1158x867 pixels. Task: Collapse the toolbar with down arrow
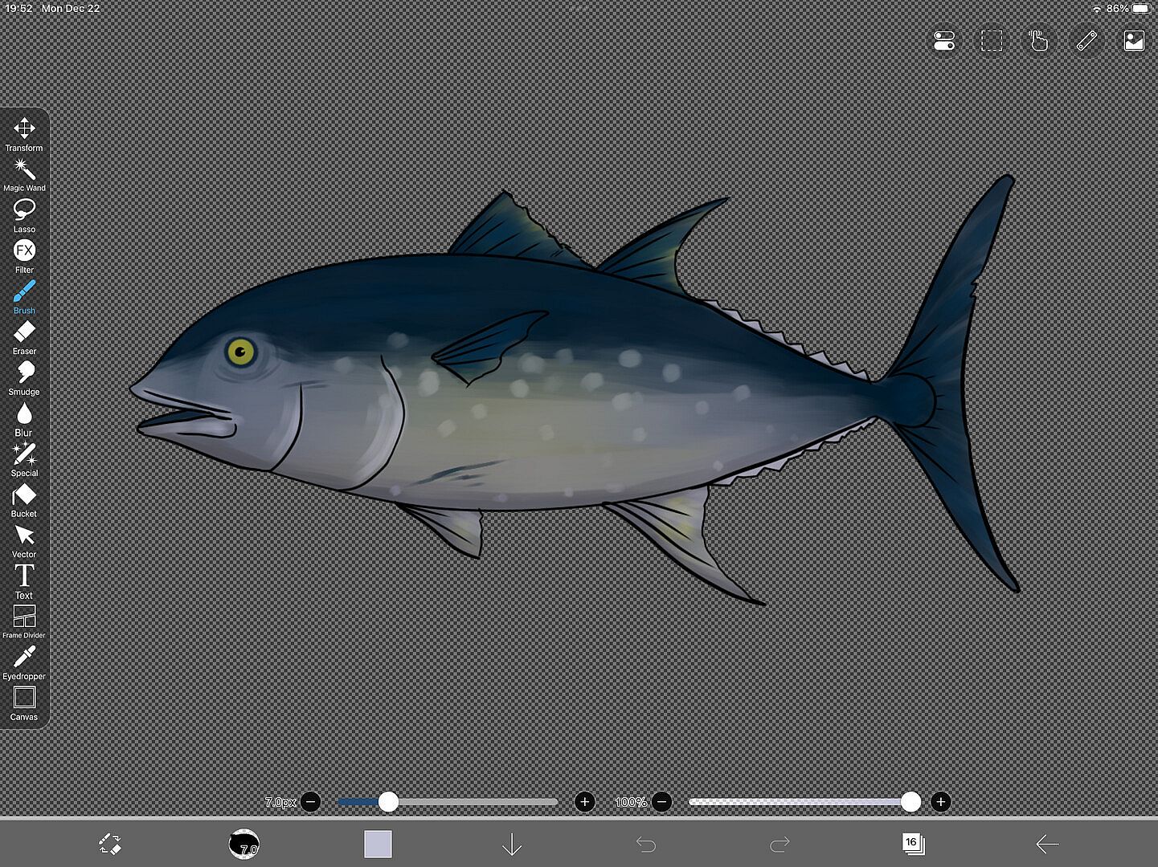[512, 844]
